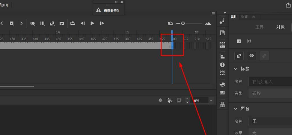Toggle the onion skin button
Image resolution: width=292 pixels, height=135 pixels.
point(33,24)
